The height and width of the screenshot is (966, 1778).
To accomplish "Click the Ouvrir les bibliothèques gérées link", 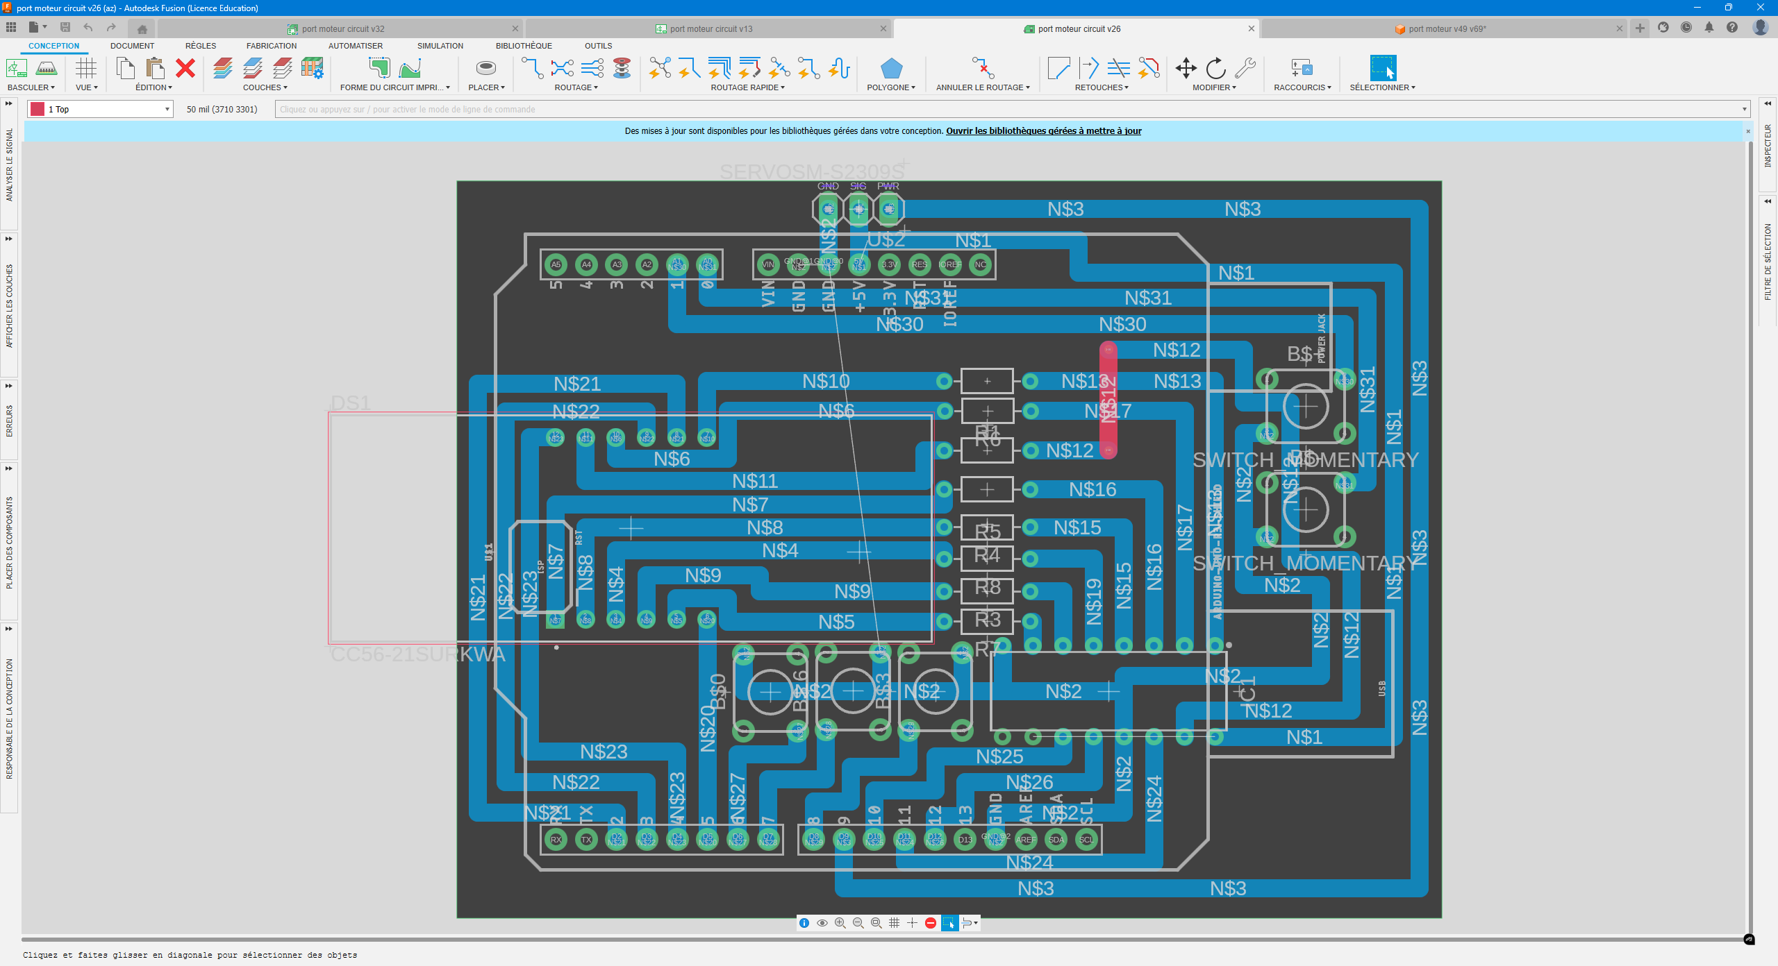I will tap(1043, 130).
